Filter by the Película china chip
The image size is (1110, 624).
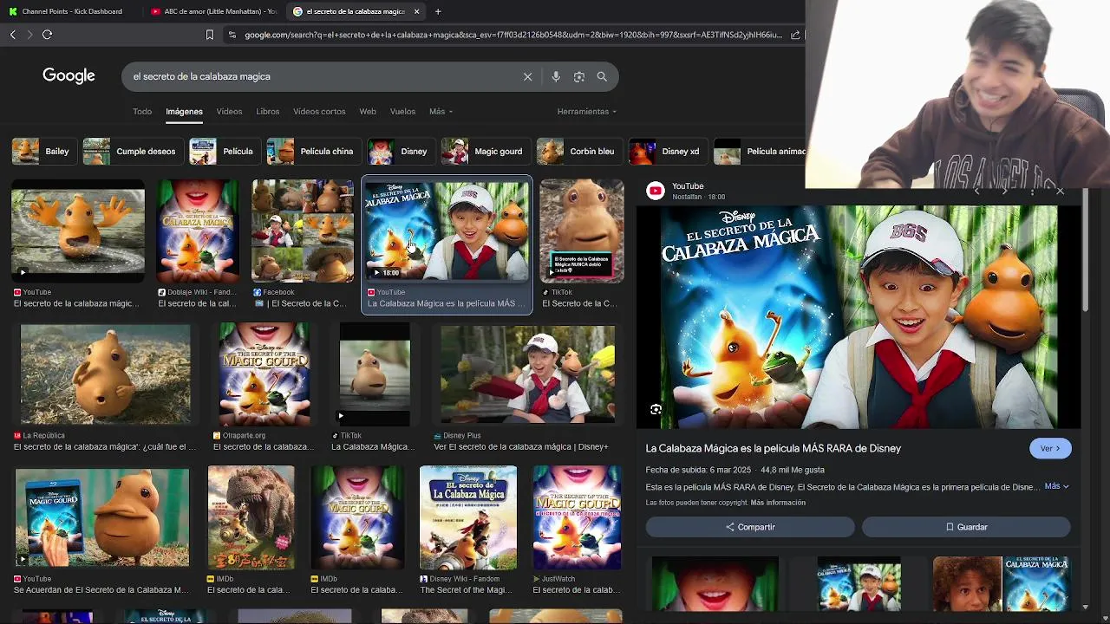coord(312,151)
